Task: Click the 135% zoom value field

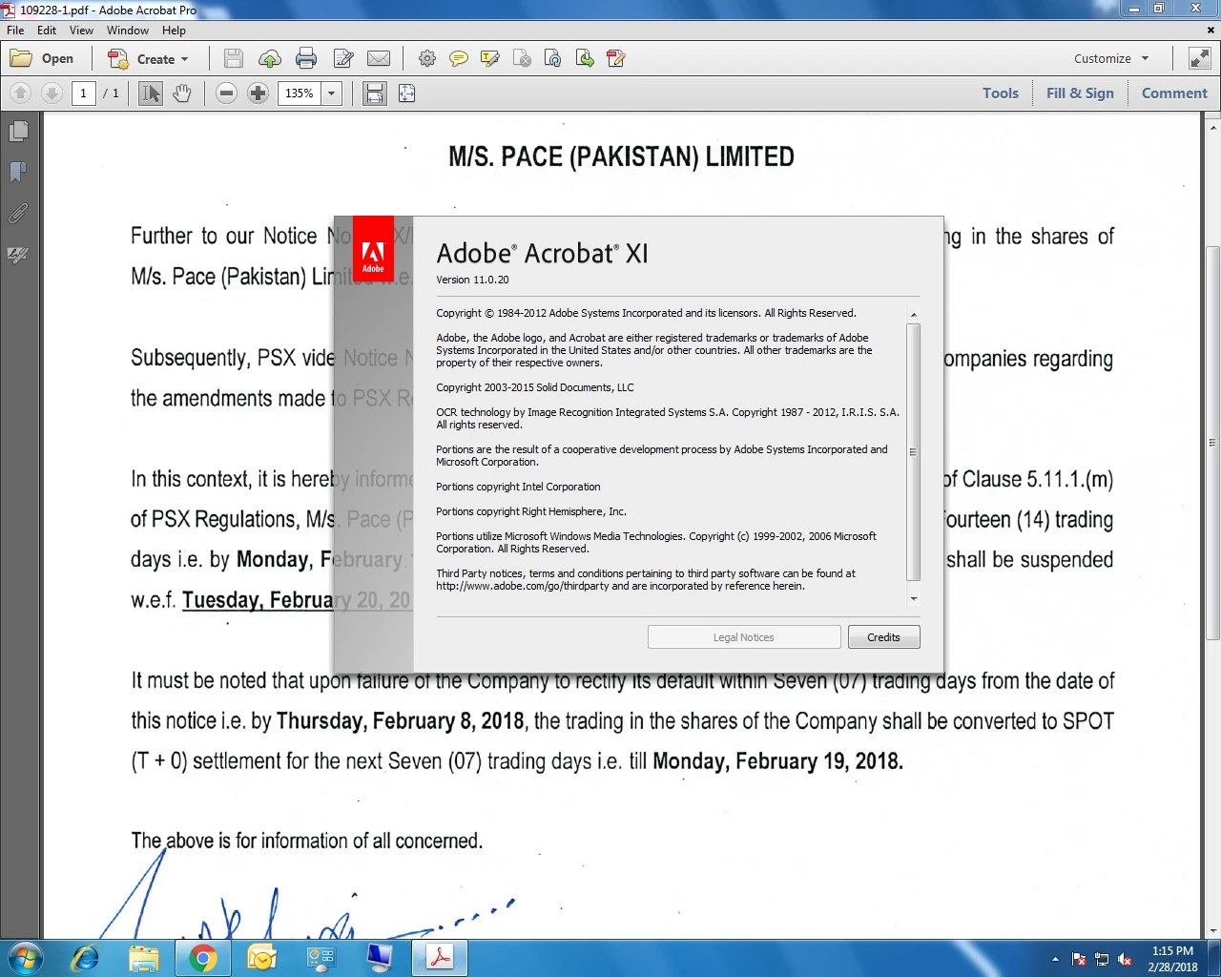Action: pyautogui.click(x=300, y=93)
